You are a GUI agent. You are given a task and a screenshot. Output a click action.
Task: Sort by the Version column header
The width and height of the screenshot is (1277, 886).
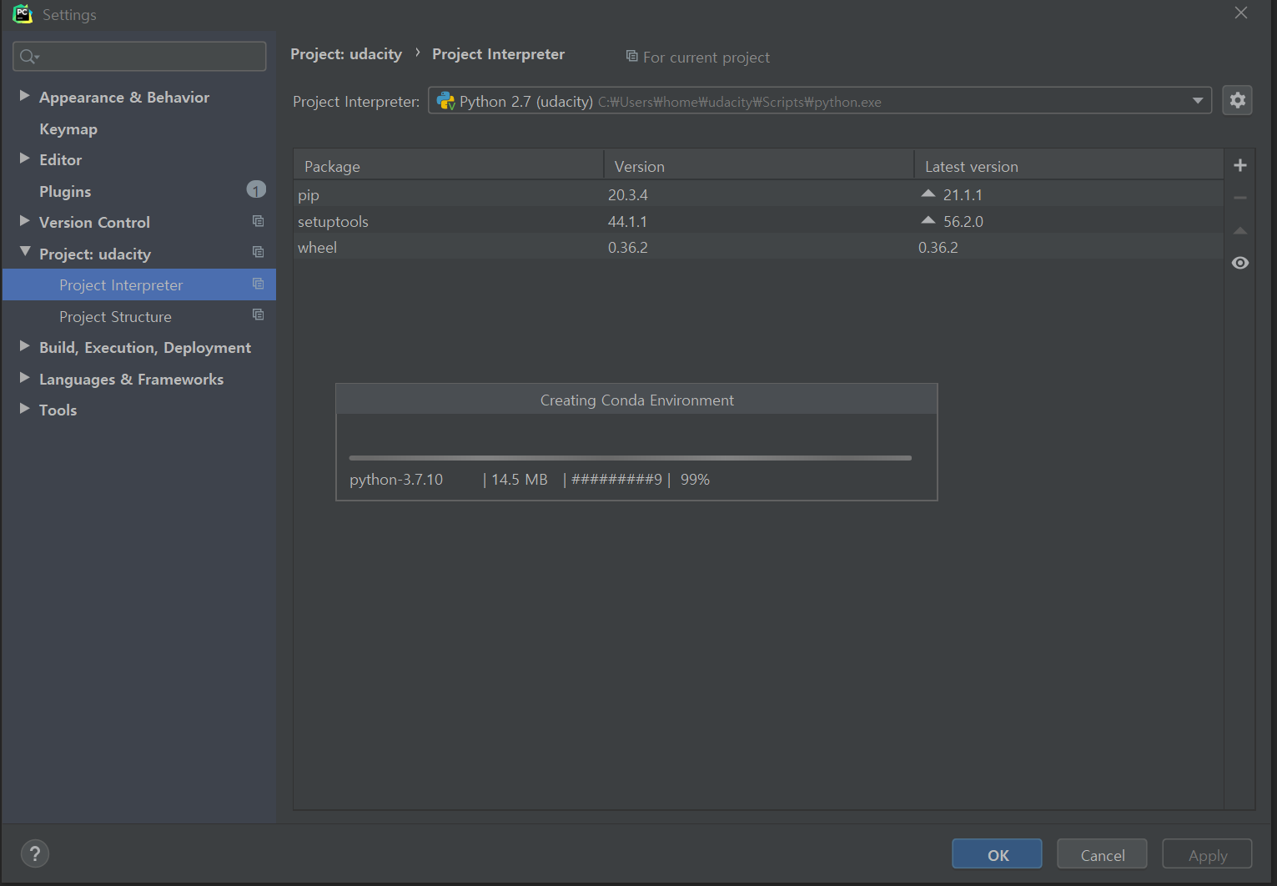tap(759, 165)
